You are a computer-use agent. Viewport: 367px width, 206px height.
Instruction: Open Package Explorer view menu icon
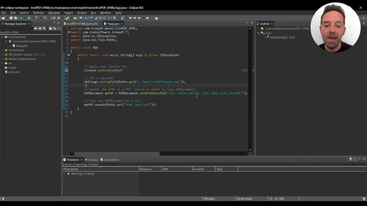pos(59,28)
